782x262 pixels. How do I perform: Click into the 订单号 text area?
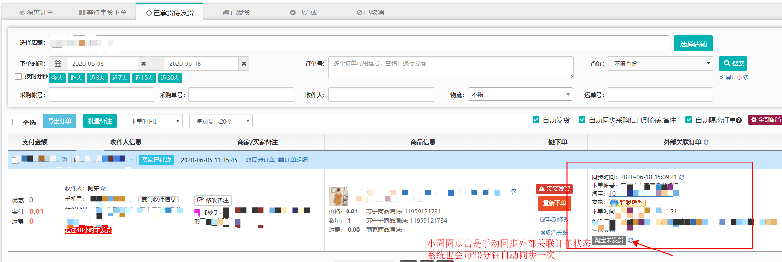tap(450, 68)
